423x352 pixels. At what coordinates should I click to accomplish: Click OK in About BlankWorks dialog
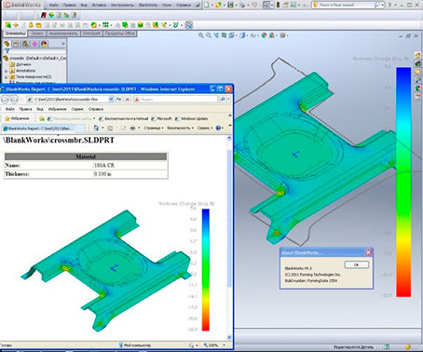[357, 264]
